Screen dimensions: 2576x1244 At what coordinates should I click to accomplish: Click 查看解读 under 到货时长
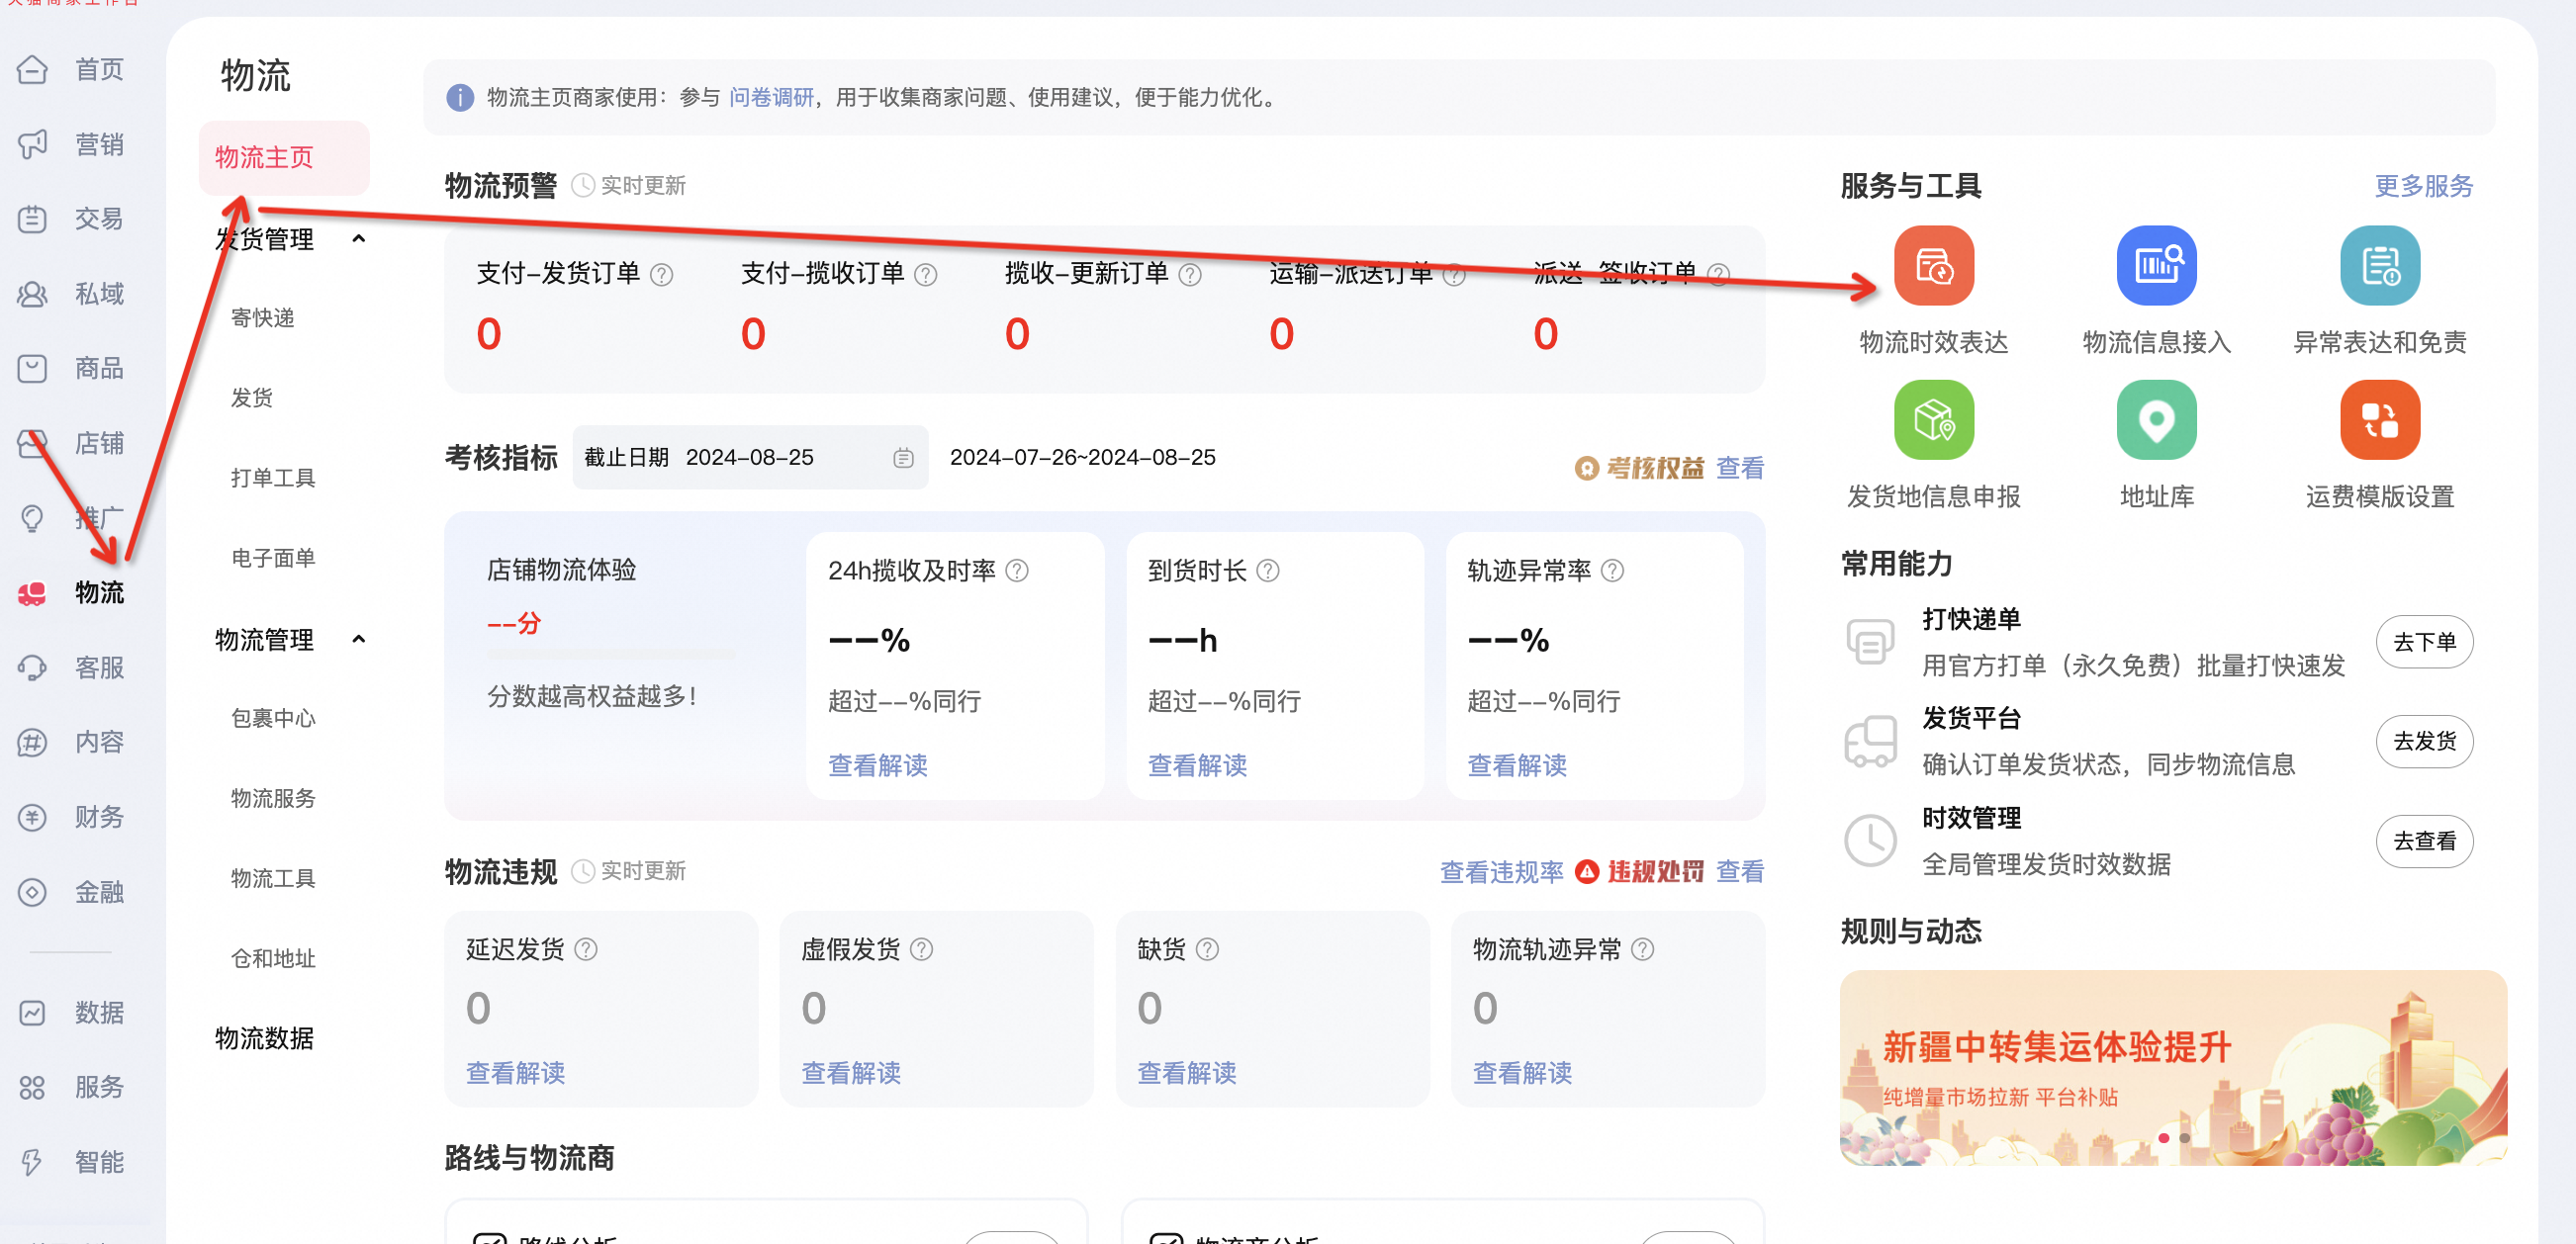click(1197, 765)
